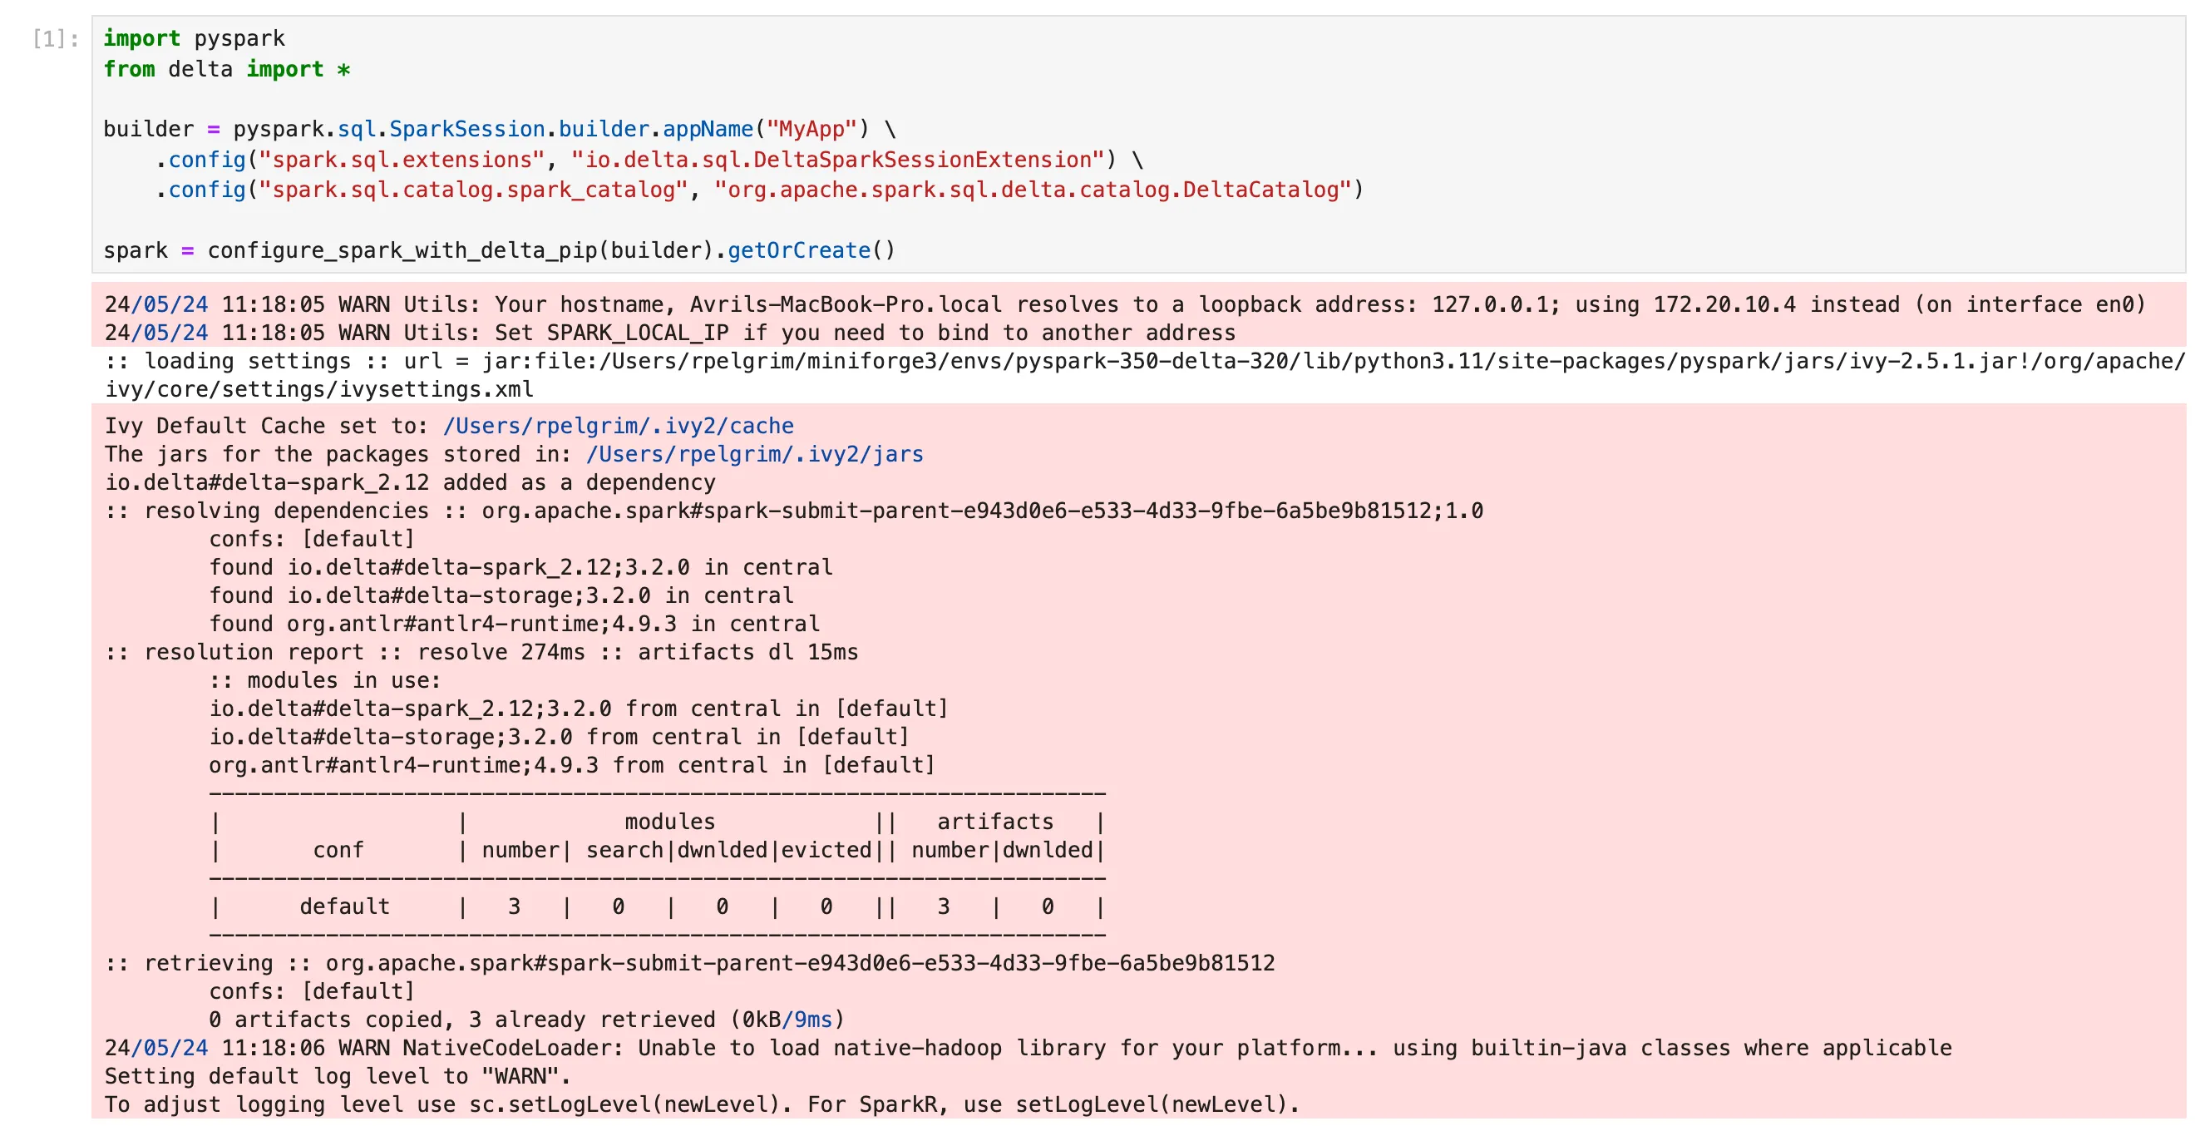Click the SPARK_LOCAL_IP warning line
The height and width of the screenshot is (1126, 2200).
coord(669,333)
